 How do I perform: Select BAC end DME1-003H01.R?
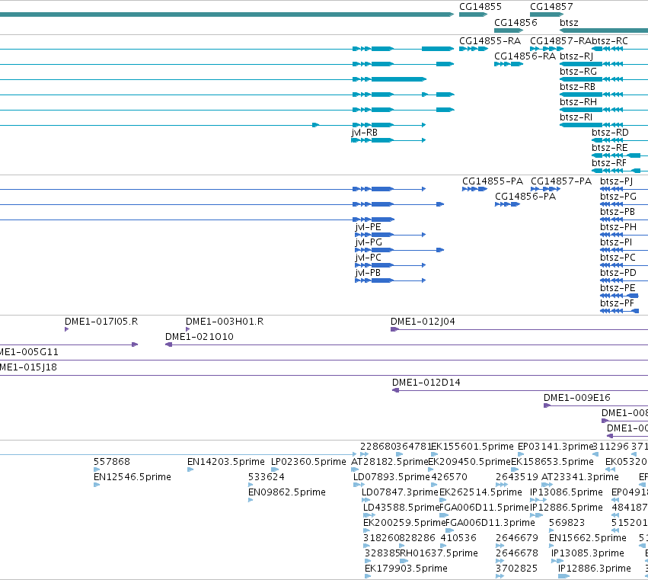tap(225, 322)
